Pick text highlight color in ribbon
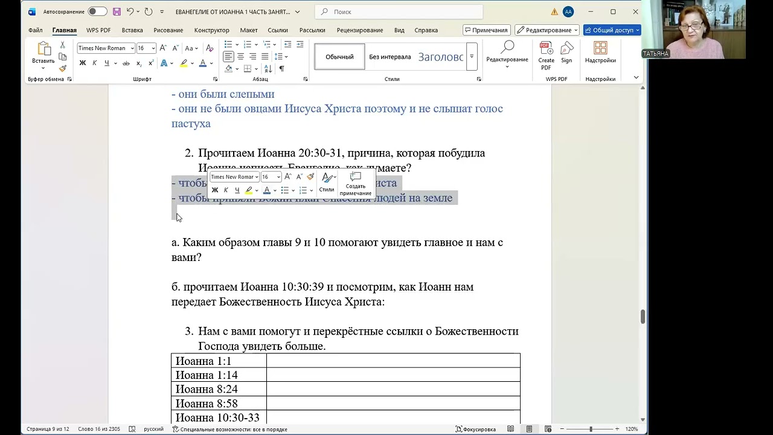The height and width of the screenshot is (435, 773). pyautogui.click(x=184, y=63)
